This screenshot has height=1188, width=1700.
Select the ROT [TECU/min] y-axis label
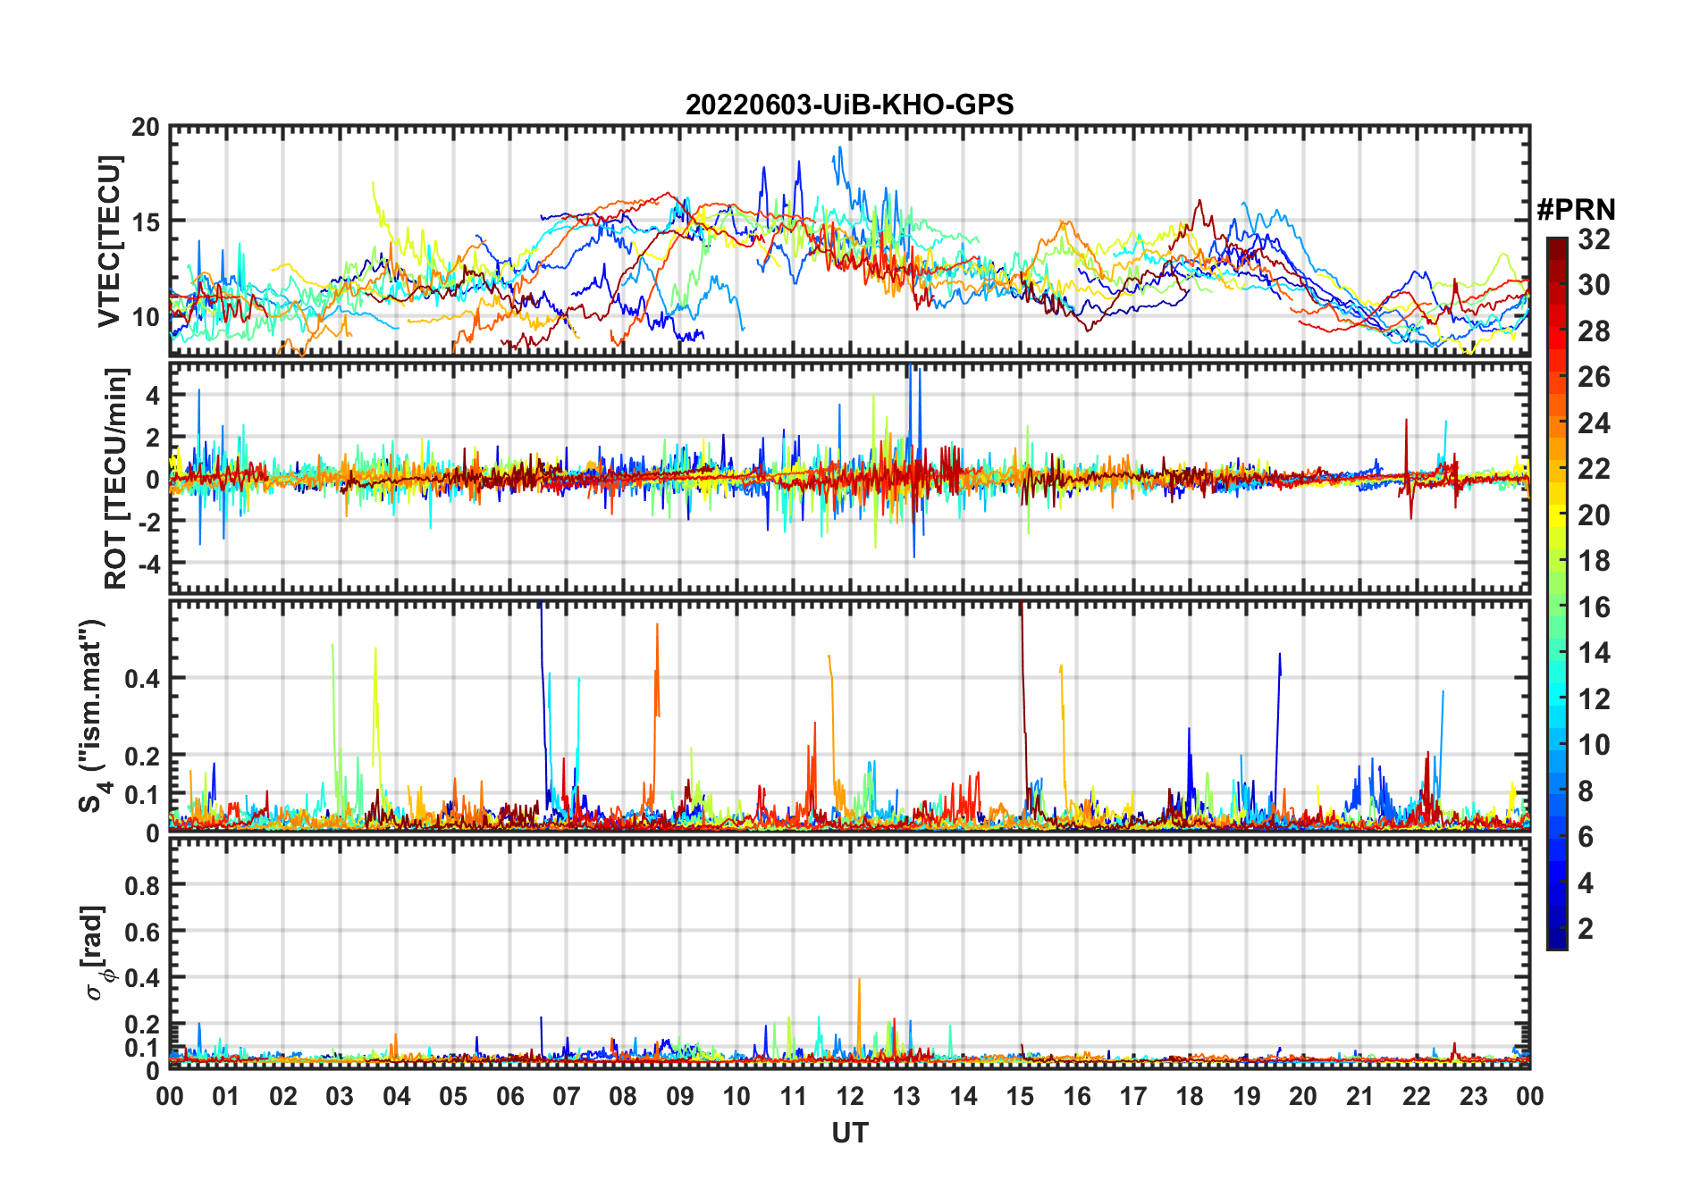click(x=116, y=478)
